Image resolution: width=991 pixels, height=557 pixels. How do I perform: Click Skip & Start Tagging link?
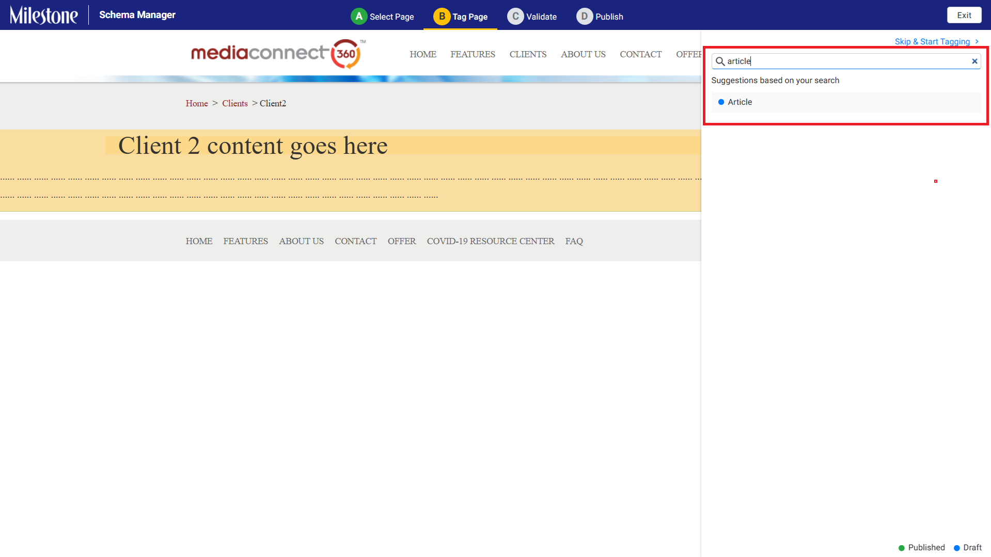(x=932, y=42)
